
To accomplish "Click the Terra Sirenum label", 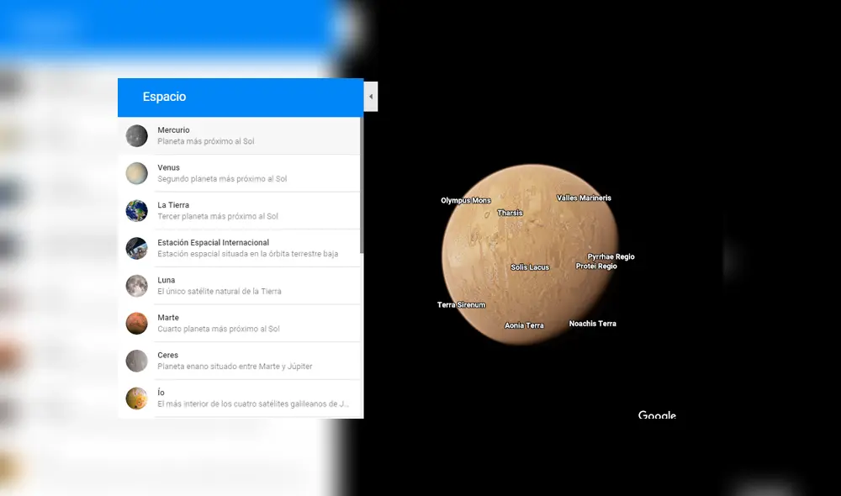I will (x=460, y=304).
